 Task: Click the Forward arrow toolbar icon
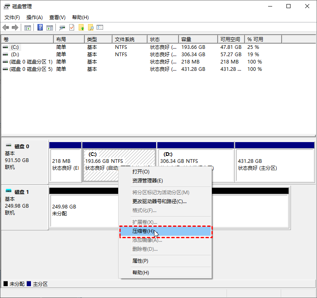pyautogui.click(x=15, y=27)
